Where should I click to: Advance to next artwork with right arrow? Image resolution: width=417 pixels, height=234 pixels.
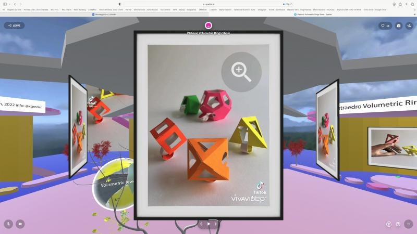(216, 224)
